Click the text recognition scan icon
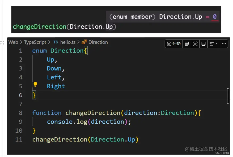 click(195, 44)
